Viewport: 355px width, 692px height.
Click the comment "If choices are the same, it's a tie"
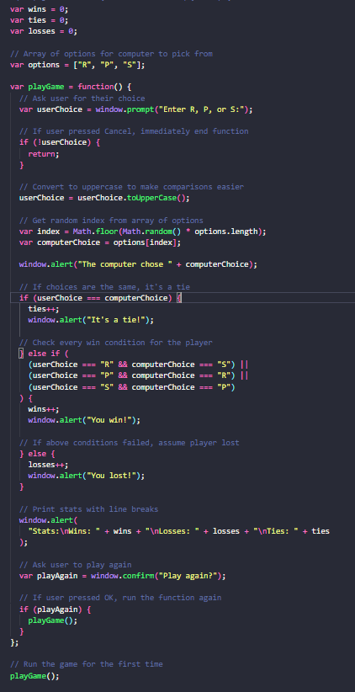point(104,287)
